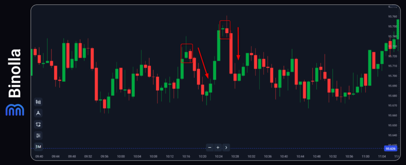
Task: Jump to latest candle with chevron button
Action: click(226, 148)
